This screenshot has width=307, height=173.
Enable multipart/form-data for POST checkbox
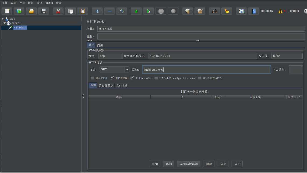point(156,78)
